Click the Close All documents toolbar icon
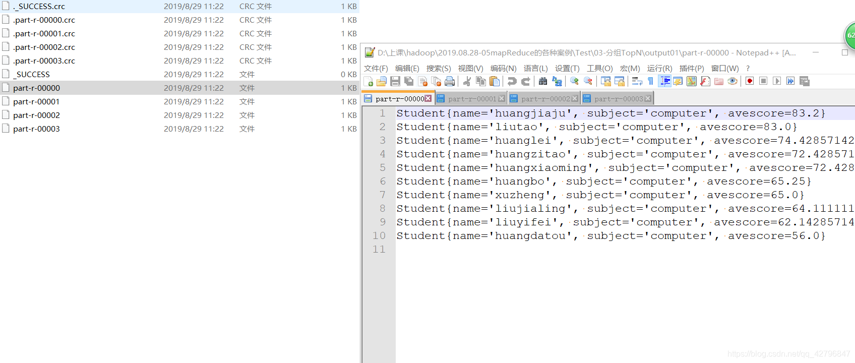Viewport: 855px width, 363px height. point(437,81)
